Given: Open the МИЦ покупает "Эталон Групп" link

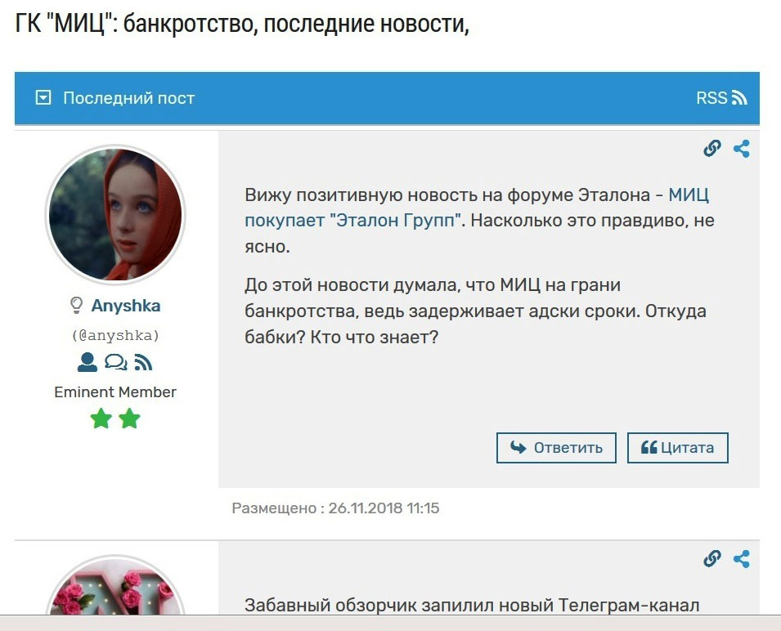Looking at the screenshot, I should pos(477,208).
